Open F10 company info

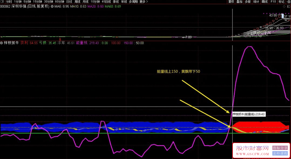point(273,2)
